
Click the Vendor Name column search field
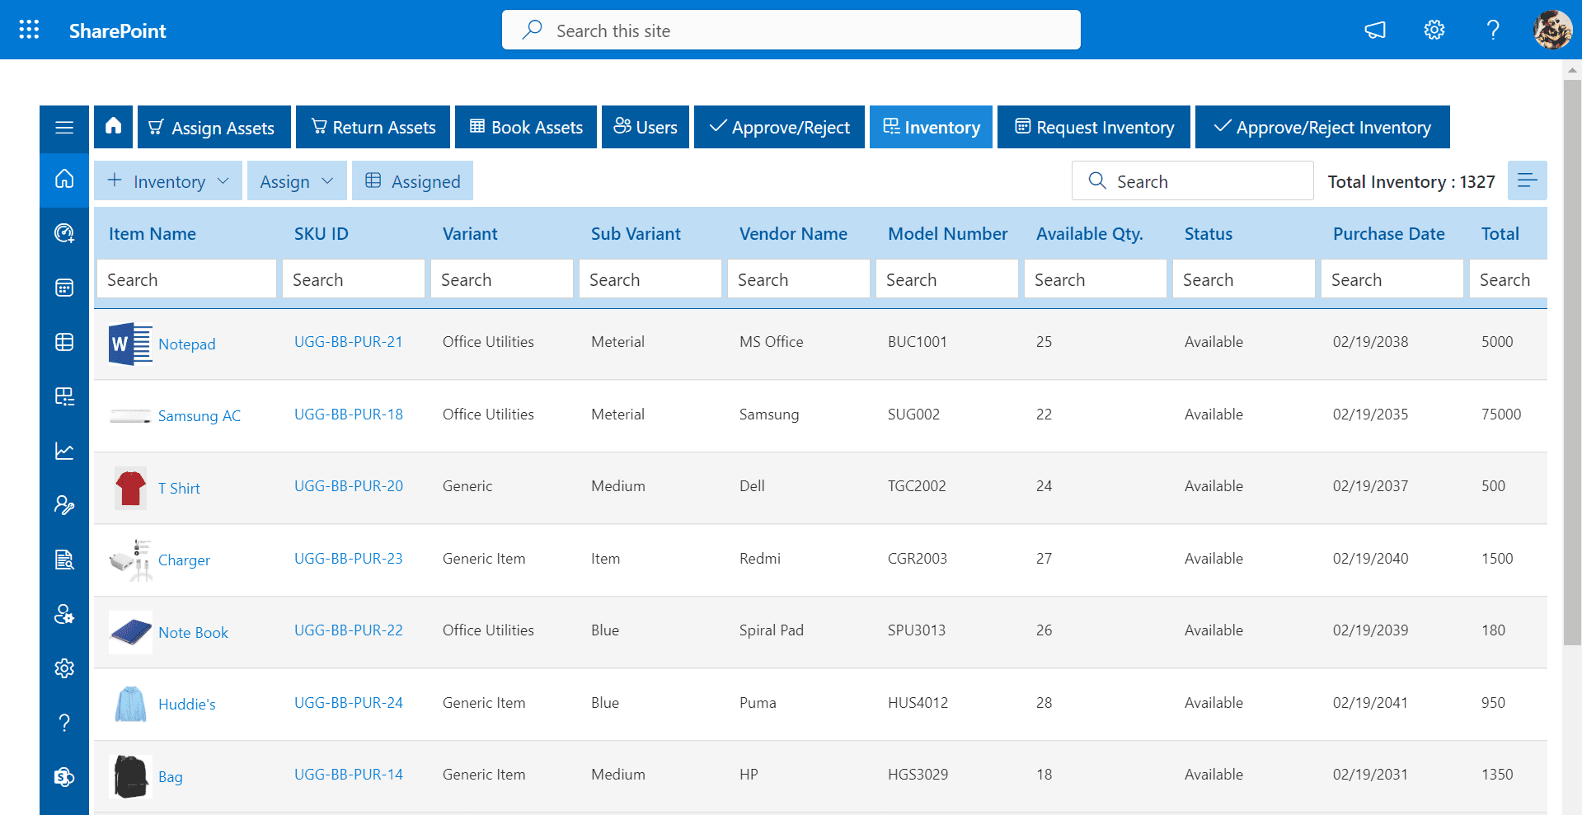[798, 279]
